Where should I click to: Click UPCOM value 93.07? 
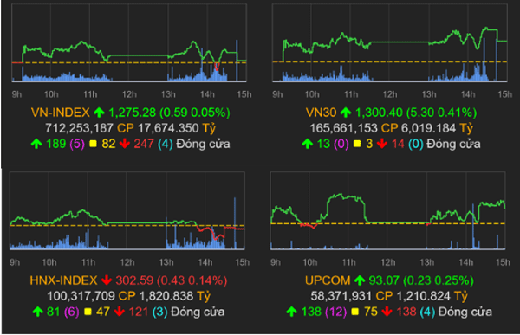coord(384,280)
